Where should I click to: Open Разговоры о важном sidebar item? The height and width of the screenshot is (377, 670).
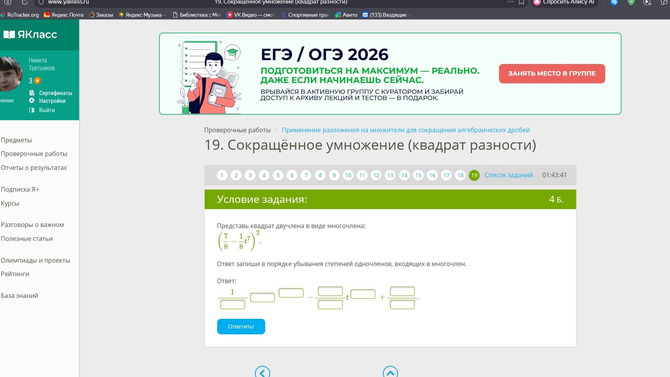(x=32, y=225)
